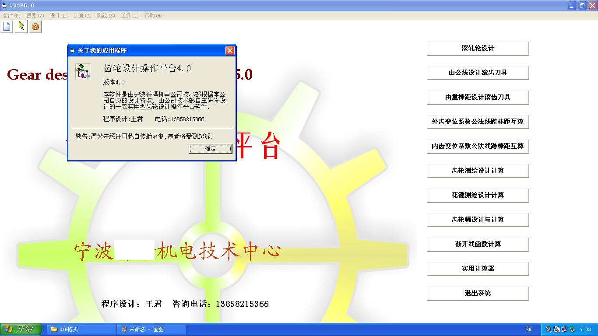Screen dimensions: 598x336
Task: Click the 版本4.0 version label
Action: click(114, 82)
